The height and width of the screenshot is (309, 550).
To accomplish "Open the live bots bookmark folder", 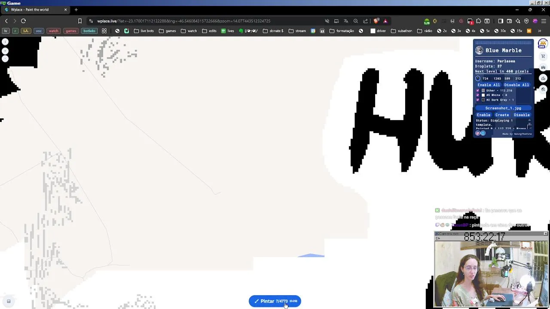I will (144, 31).
